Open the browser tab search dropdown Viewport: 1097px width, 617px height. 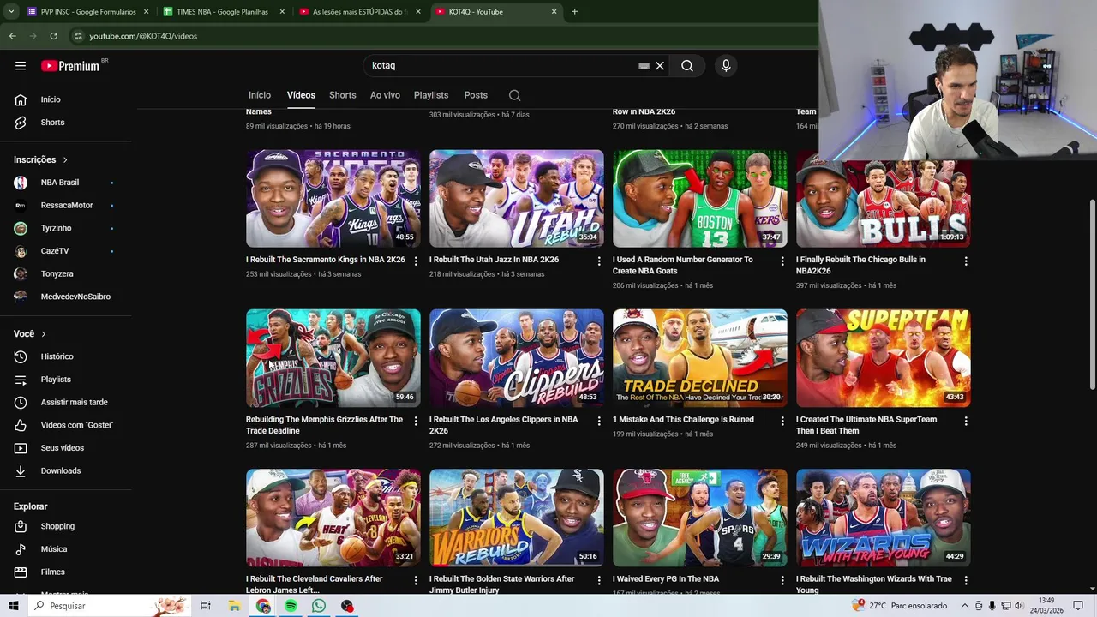coord(11,12)
